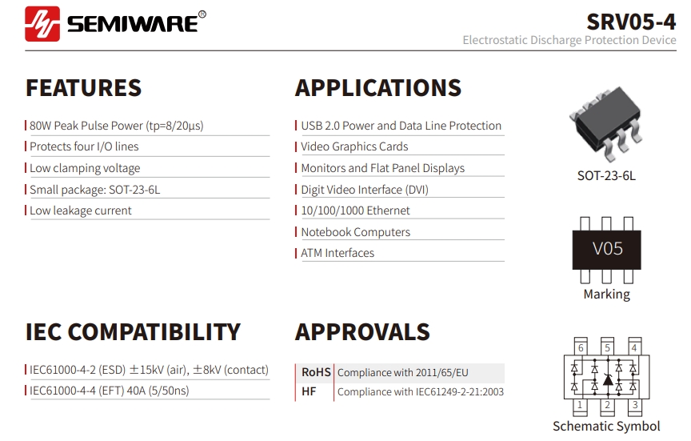Select 'Compliance with 2011/65/EU' text

coord(403,373)
